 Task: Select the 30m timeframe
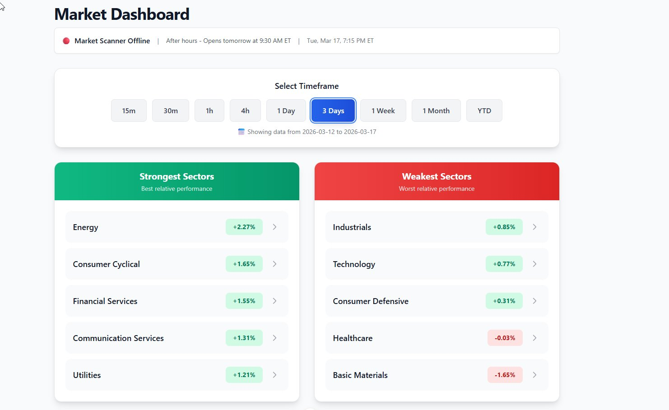tap(171, 111)
